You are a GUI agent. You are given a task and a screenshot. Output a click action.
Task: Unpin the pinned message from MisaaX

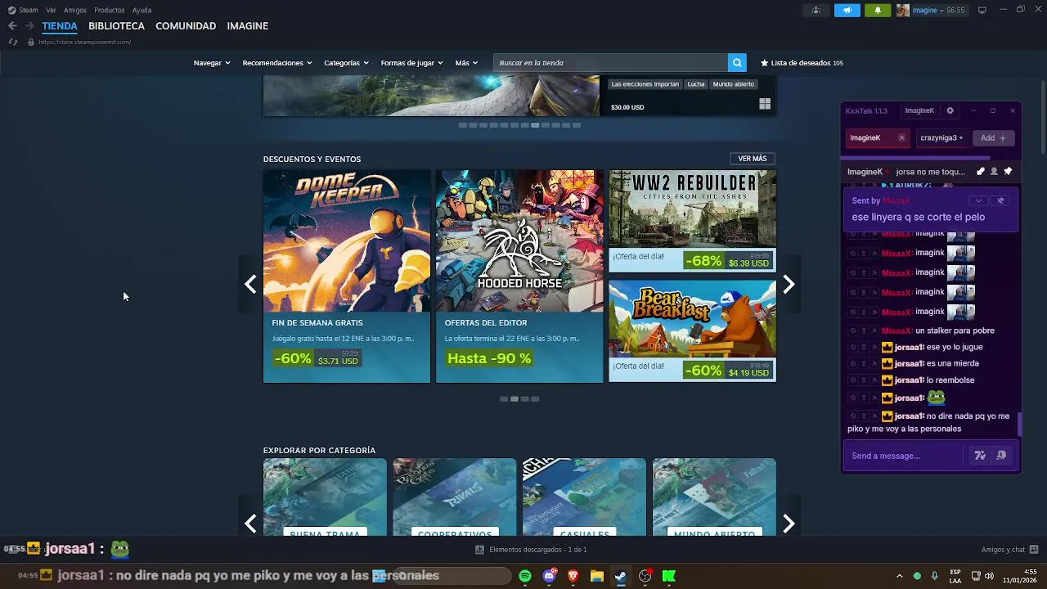pos(1000,200)
